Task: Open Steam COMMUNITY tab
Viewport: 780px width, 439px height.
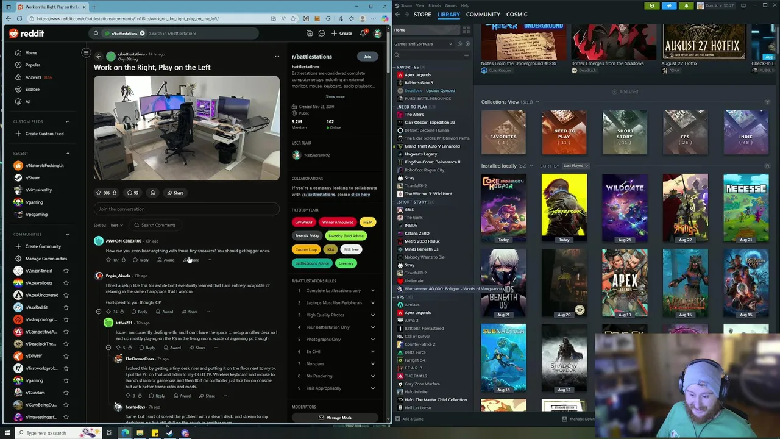Action: coord(483,15)
